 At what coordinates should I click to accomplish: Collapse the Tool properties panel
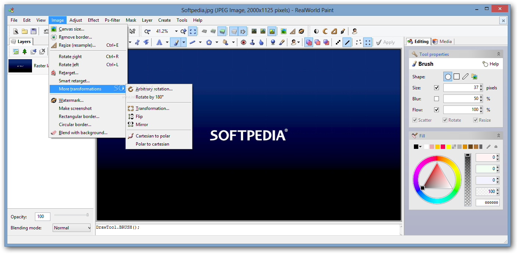(499, 54)
